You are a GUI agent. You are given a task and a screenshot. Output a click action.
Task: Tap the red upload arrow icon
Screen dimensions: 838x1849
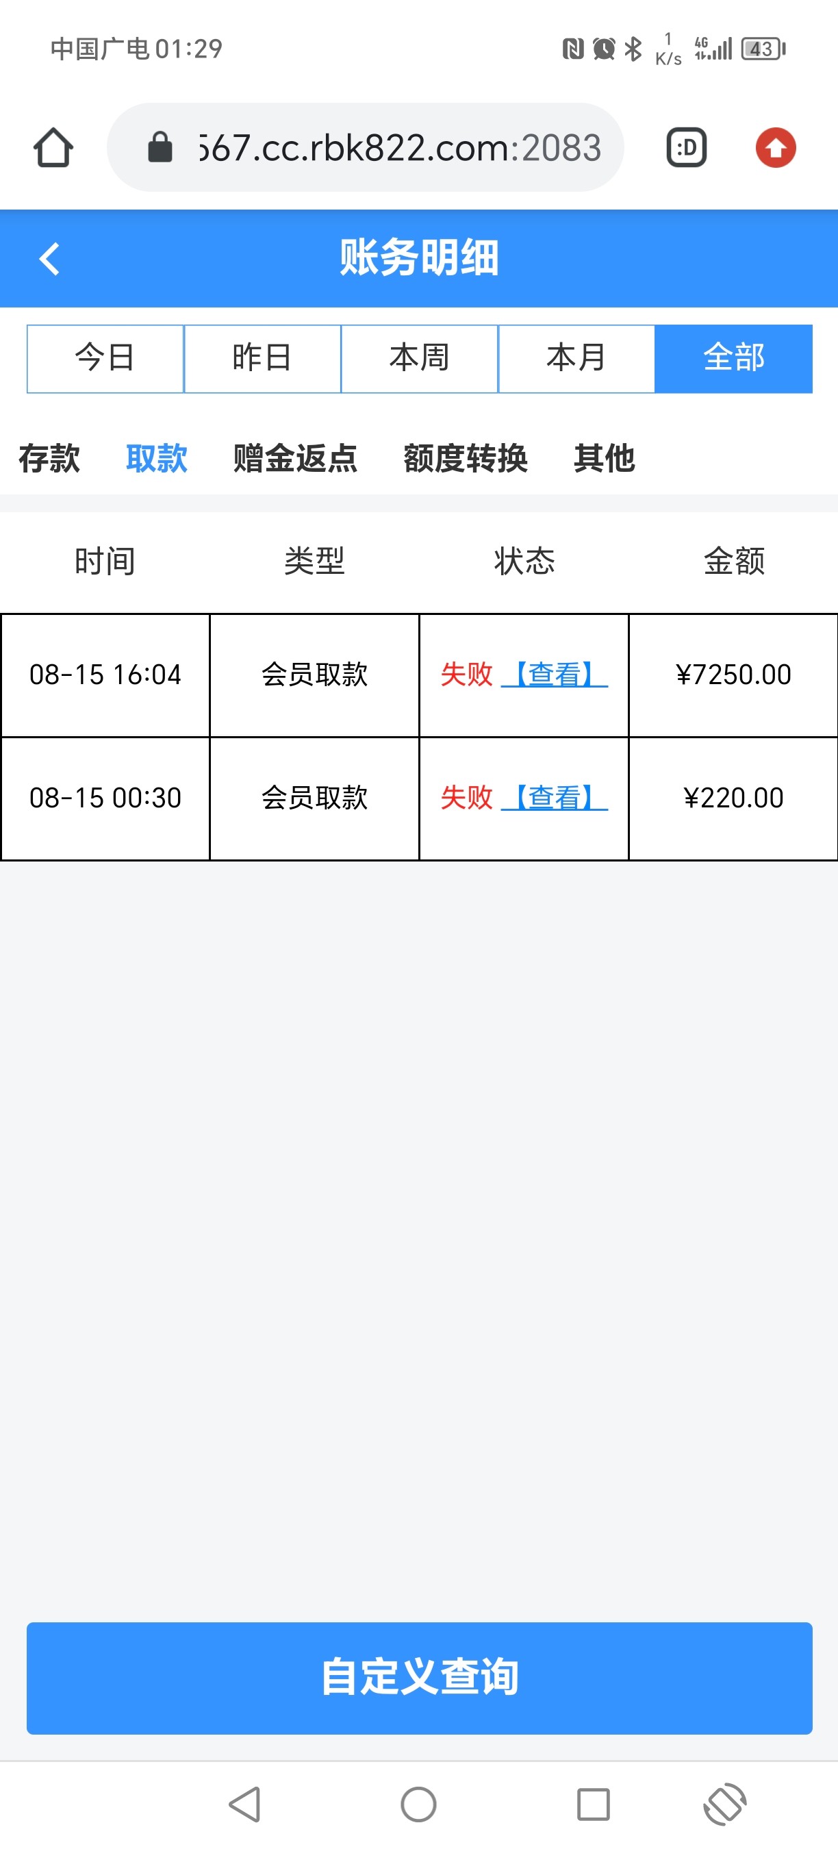(775, 148)
